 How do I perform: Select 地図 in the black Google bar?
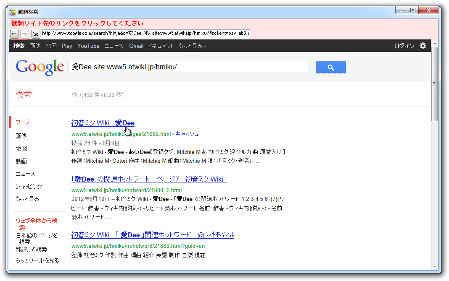(51, 46)
